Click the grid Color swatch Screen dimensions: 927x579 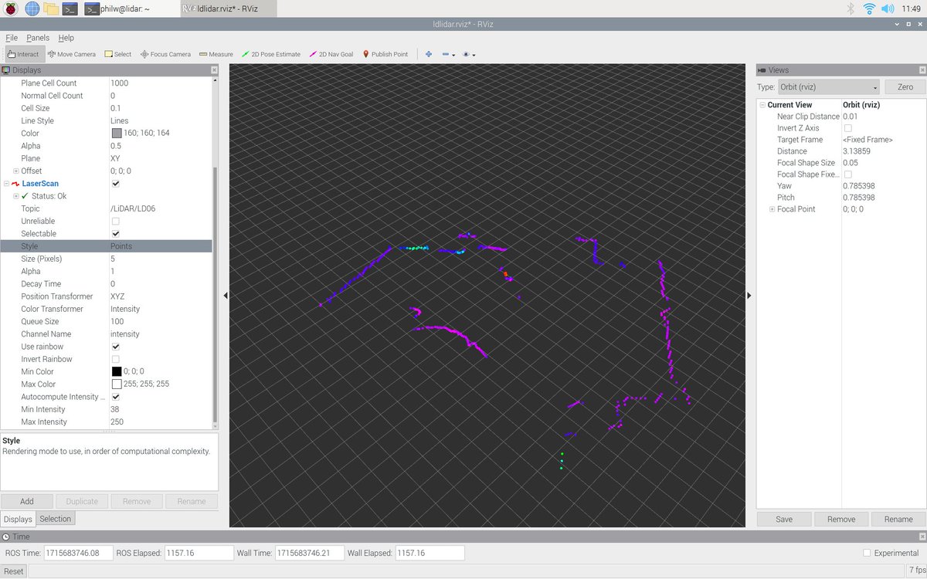(x=117, y=134)
